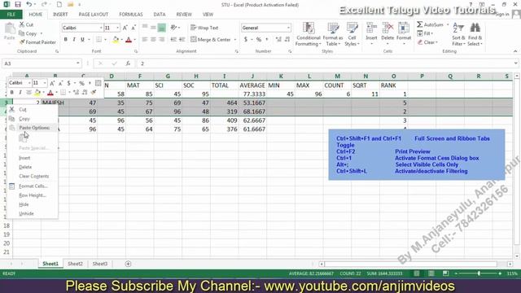The height and width of the screenshot is (293, 521).
Task: Open AutoSum dropdown arrow
Action: [448, 24]
